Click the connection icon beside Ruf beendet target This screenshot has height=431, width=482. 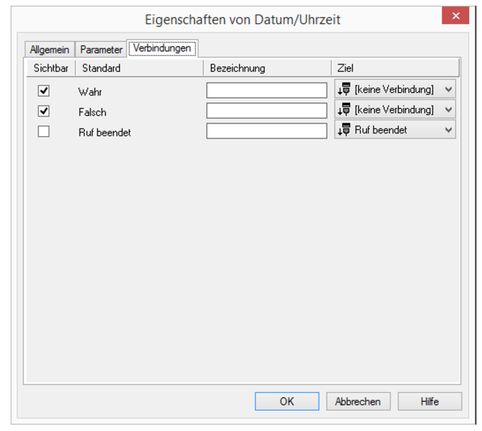[x=344, y=130]
